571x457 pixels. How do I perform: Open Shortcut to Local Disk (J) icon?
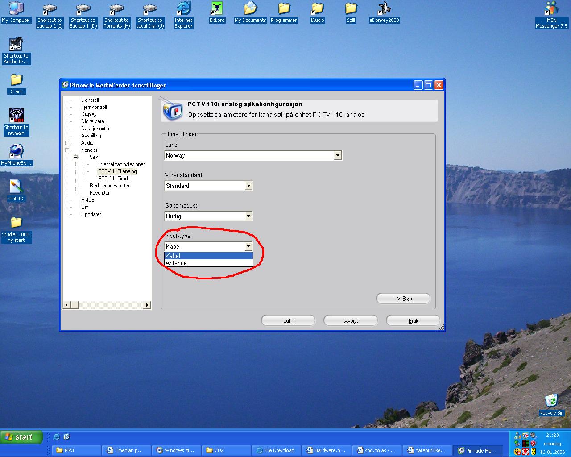[150, 16]
